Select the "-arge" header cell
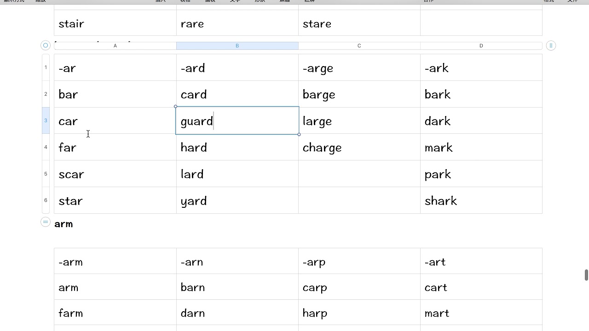The image size is (589, 331). [359, 68]
